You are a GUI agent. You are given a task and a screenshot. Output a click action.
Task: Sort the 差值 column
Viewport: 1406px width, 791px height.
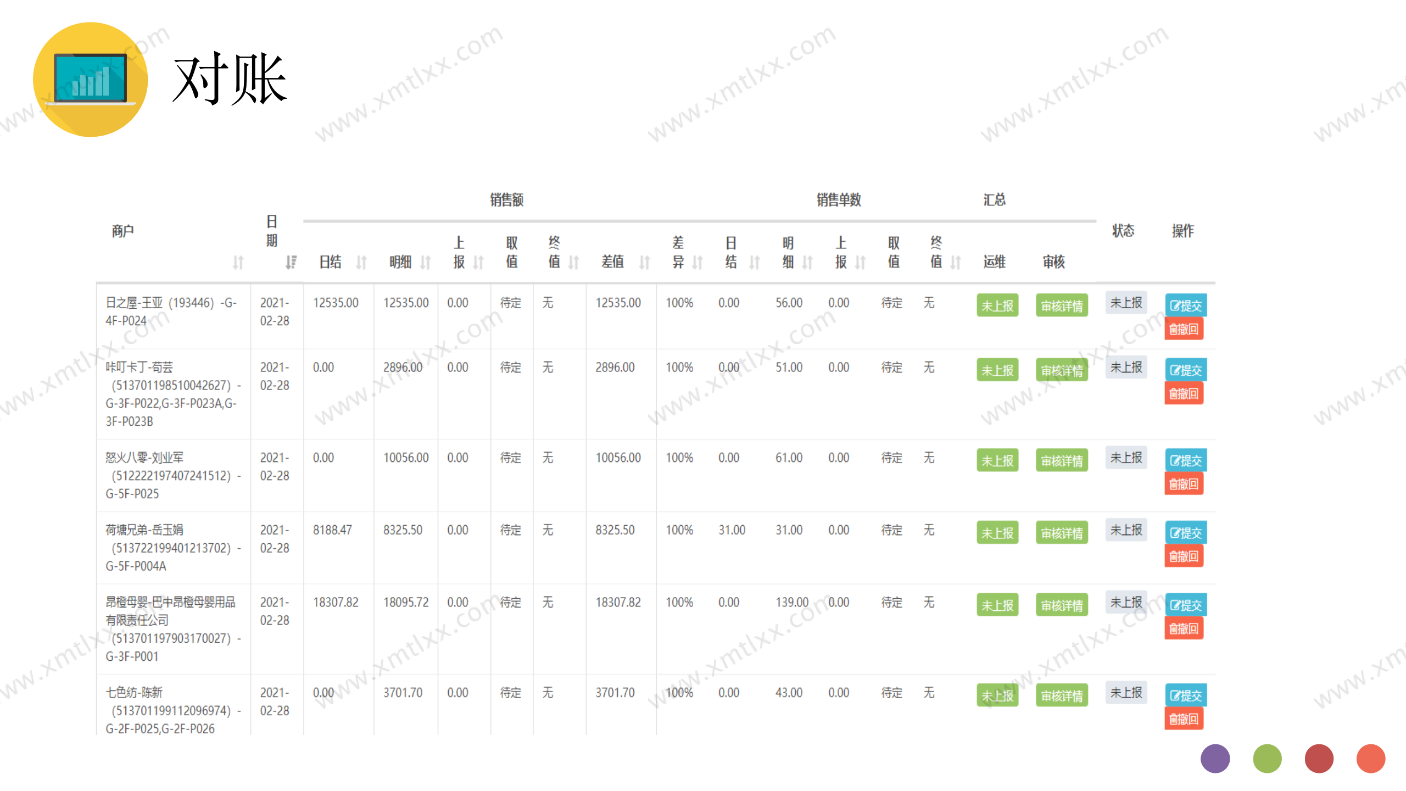(x=645, y=263)
